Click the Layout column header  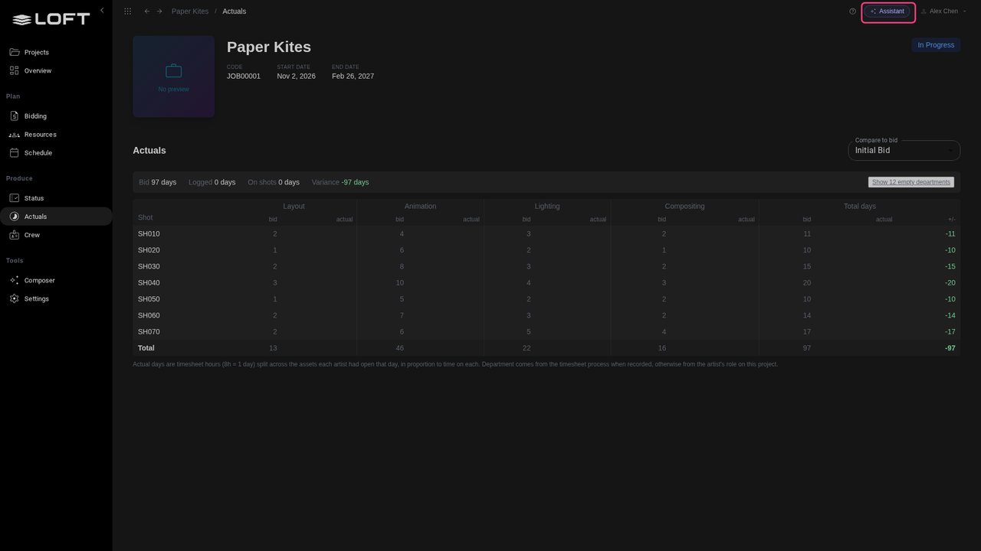(294, 207)
